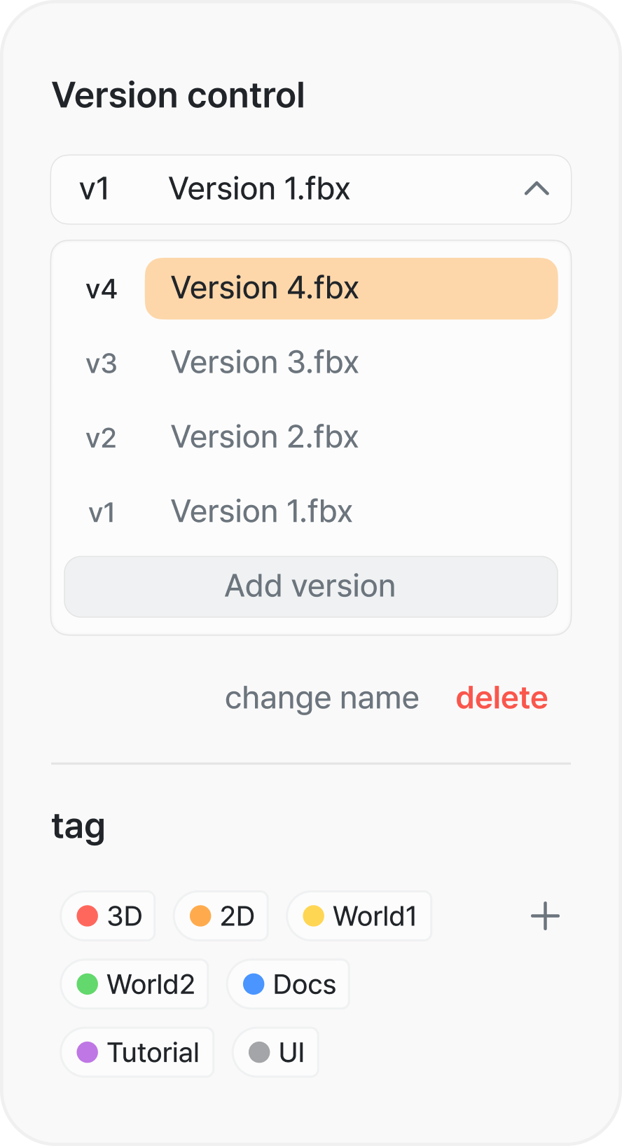This screenshot has width=622, height=1146.
Task: Select the Docs tag
Action: 289,984
